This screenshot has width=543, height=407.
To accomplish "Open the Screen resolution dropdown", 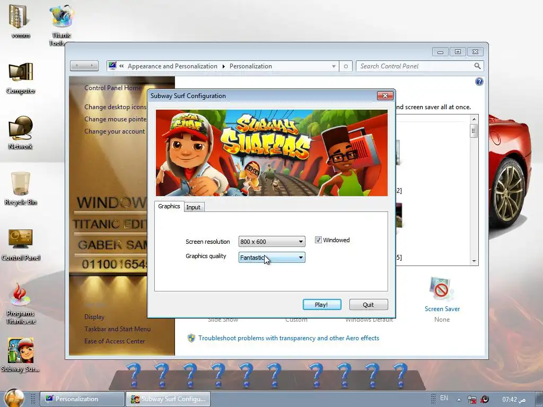I will pyautogui.click(x=271, y=242).
